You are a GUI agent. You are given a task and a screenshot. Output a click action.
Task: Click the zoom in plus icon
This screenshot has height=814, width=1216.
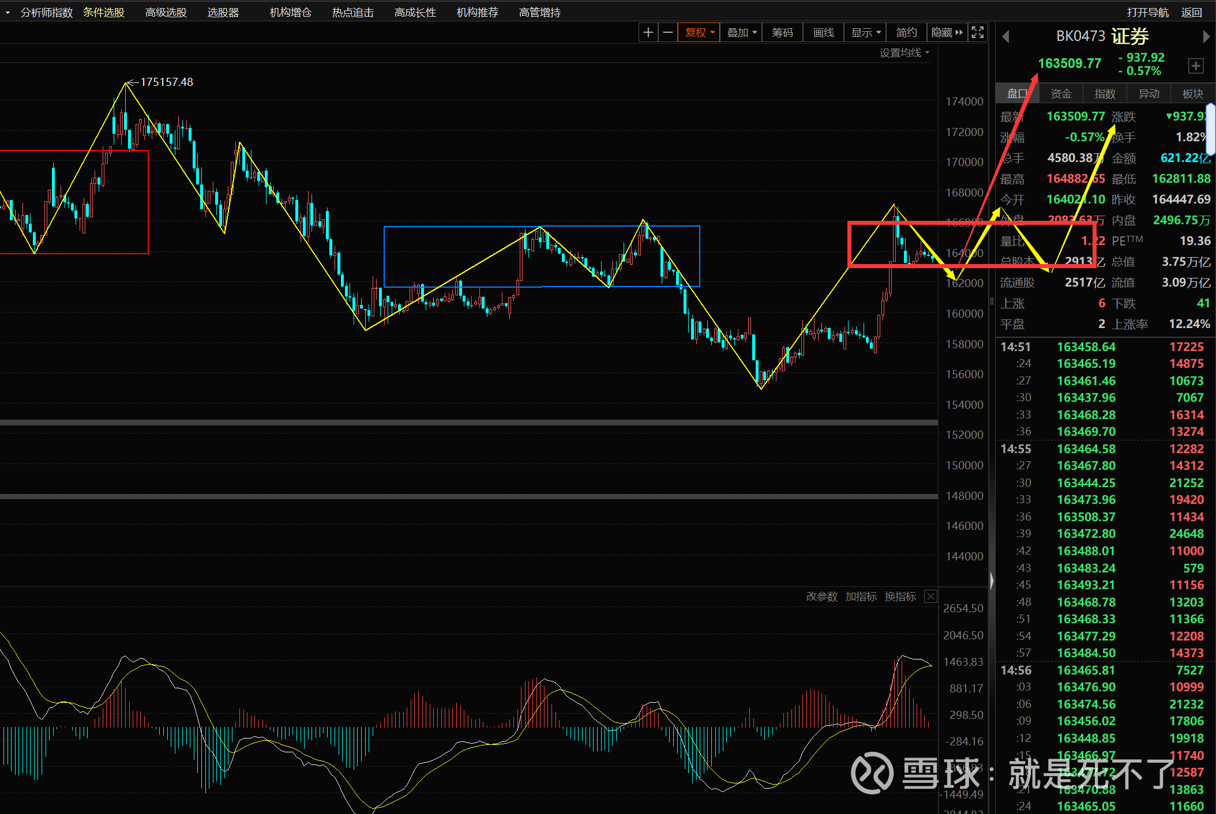coord(648,33)
